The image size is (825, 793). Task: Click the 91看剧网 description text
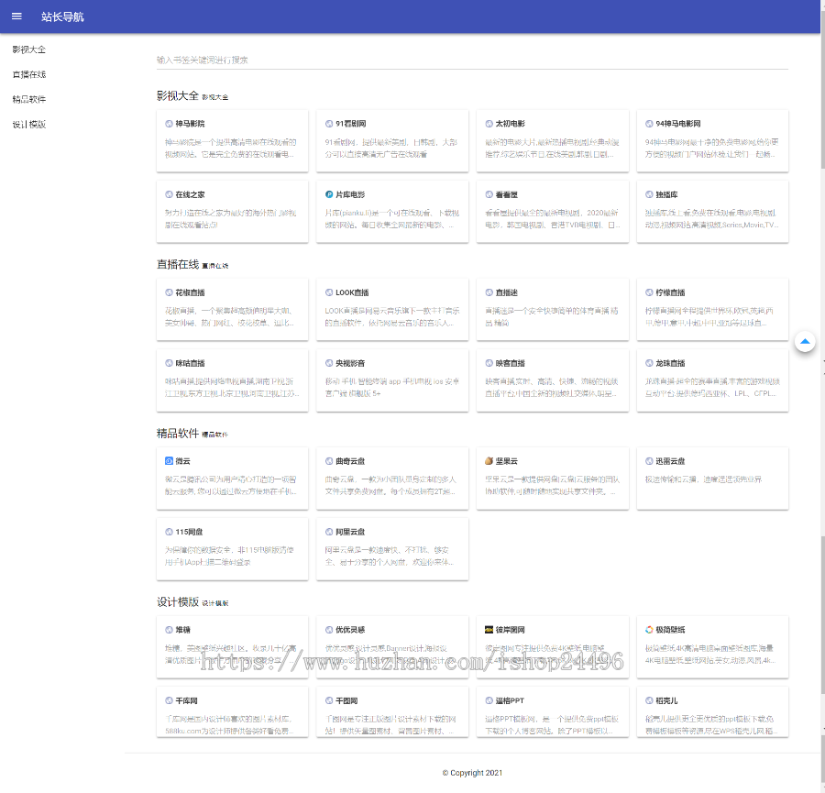390,149
